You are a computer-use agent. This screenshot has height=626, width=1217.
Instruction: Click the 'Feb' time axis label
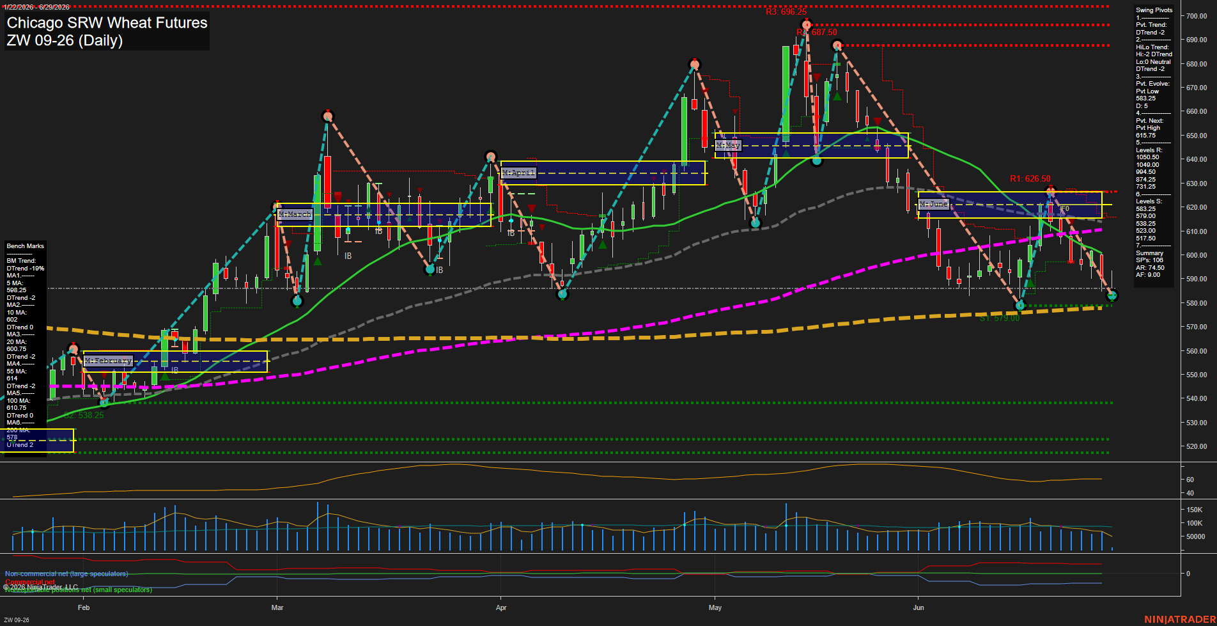point(84,607)
